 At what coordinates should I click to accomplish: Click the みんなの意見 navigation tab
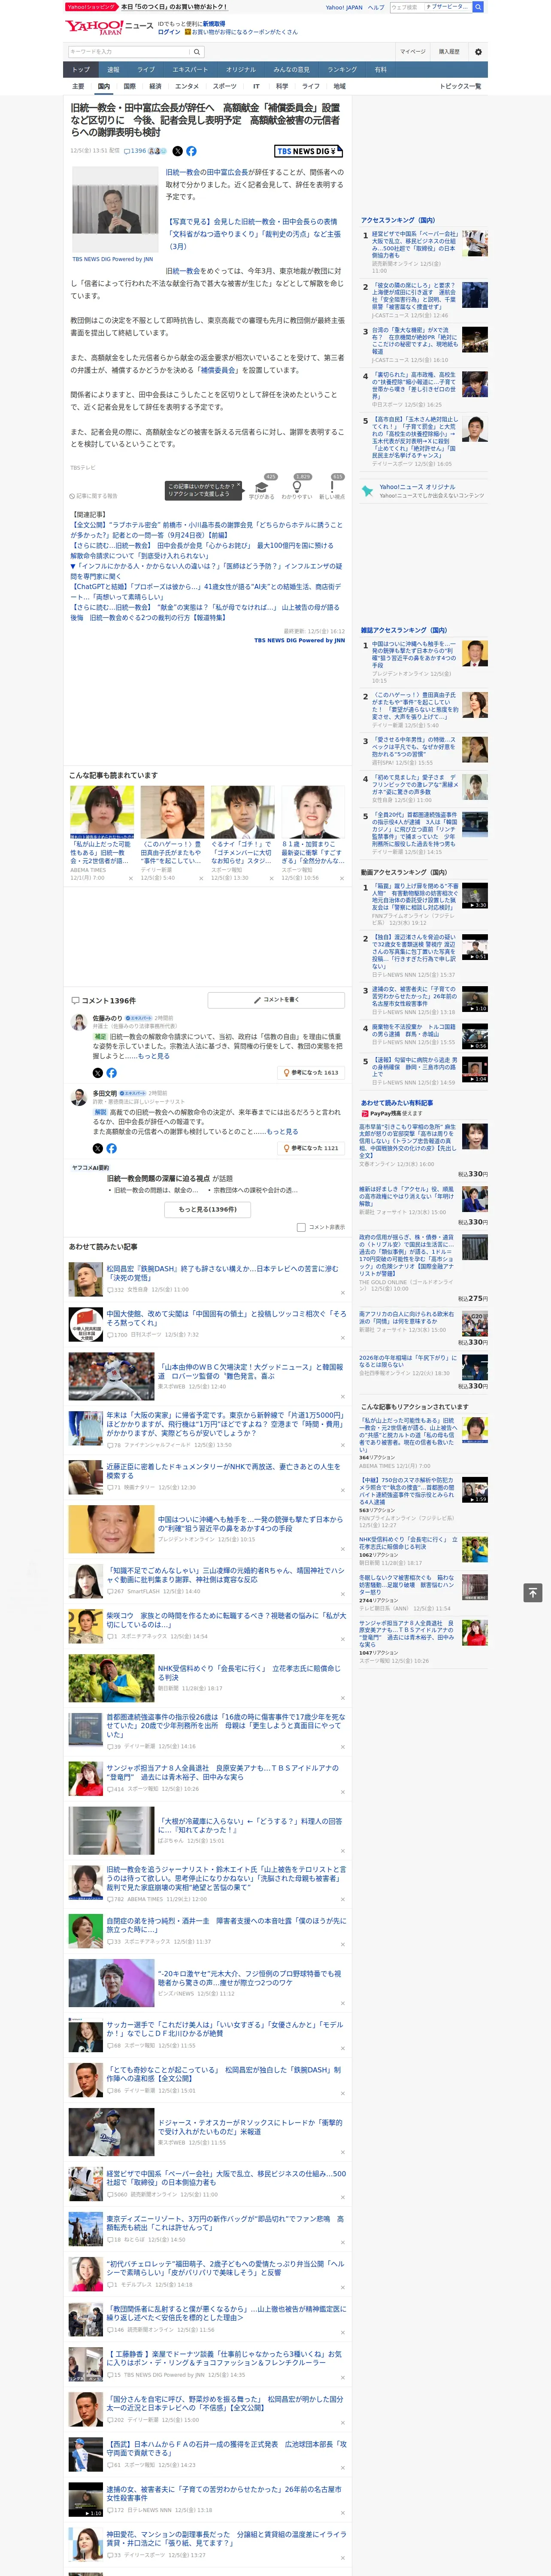pos(291,69)
